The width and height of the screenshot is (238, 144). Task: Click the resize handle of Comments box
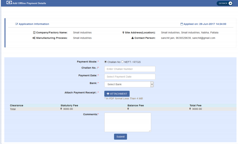click(150, 130)
